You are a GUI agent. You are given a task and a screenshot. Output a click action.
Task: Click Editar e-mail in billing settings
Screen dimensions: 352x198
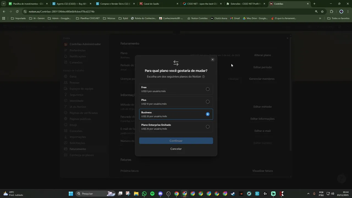click(263, 131)
